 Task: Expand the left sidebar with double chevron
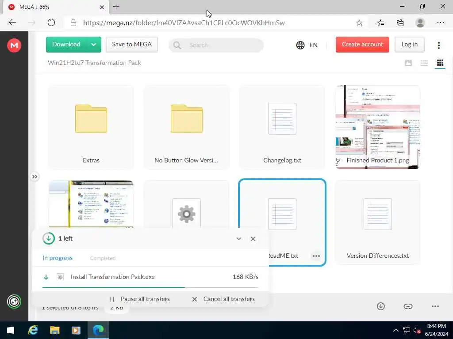[35, 177]
